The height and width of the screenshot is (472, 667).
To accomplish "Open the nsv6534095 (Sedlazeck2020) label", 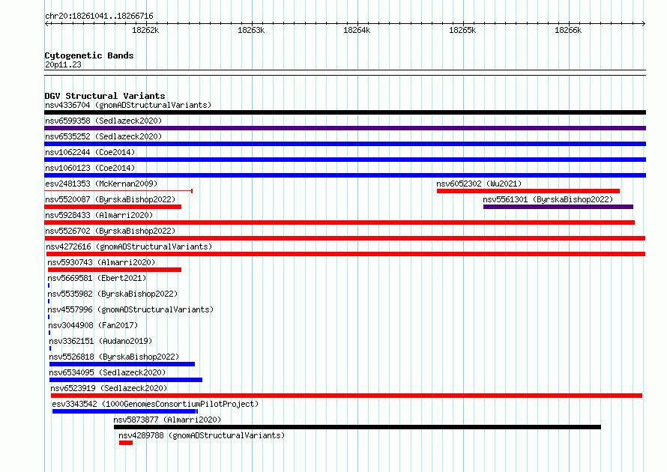I will coord(107,372).
